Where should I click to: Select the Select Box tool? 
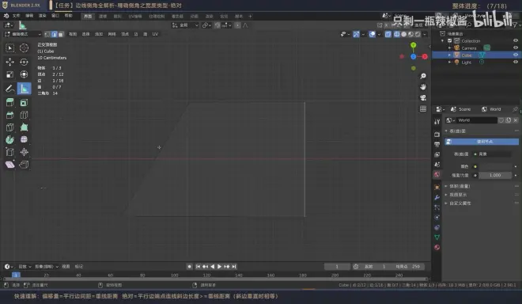pos(10,48)
